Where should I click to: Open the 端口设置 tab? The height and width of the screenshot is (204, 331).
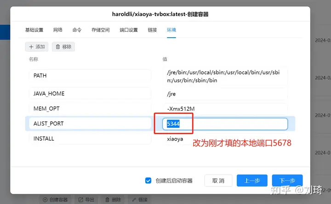[x=129, y=30]
